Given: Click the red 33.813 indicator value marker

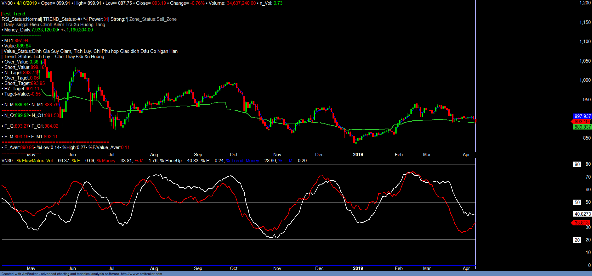Looking at the screenshot, I should tap(582, 223).
